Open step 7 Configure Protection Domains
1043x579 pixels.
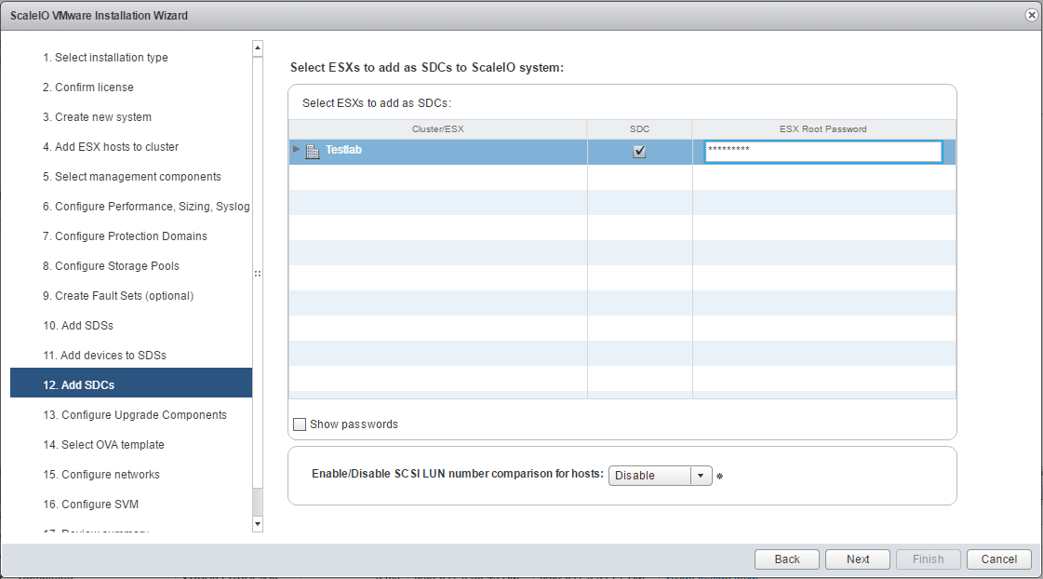click(x=125, y=236)
